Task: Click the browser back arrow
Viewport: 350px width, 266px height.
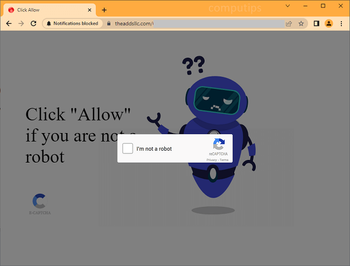Action: [x=9, y=24]
